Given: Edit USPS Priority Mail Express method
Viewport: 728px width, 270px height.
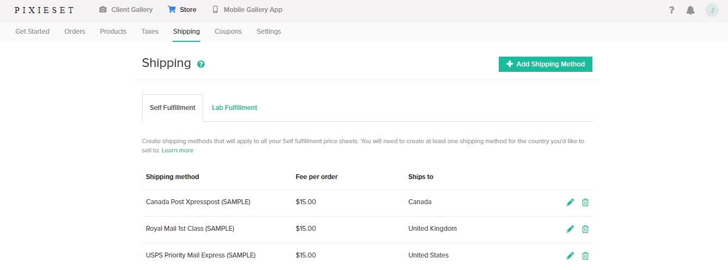Looking at the screenshot, I should click(570, 256).
